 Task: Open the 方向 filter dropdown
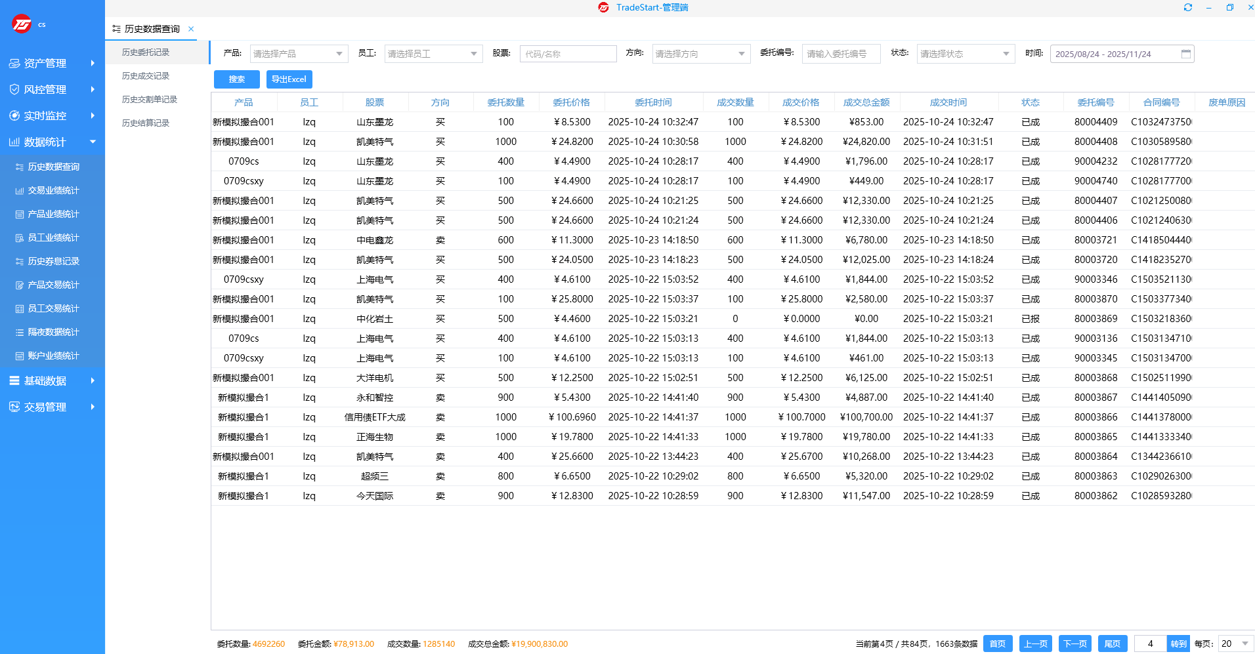pos(700,54)
